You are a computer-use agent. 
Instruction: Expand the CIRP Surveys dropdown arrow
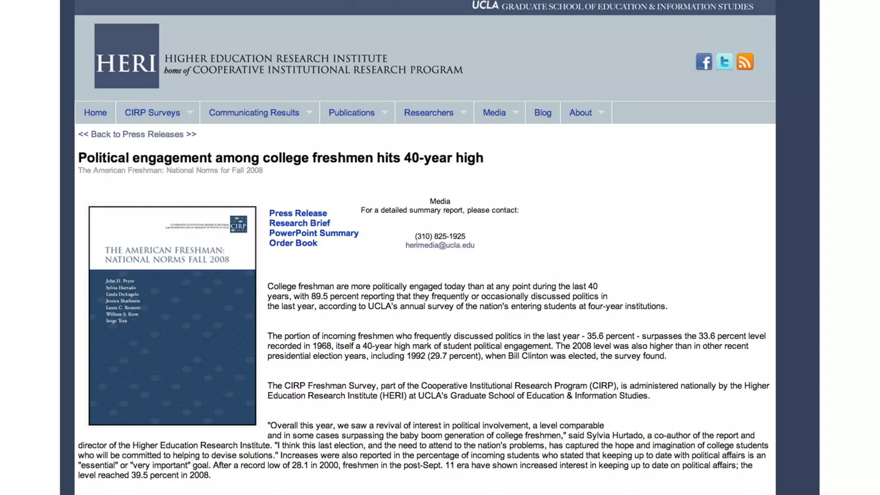pos(190,113)
